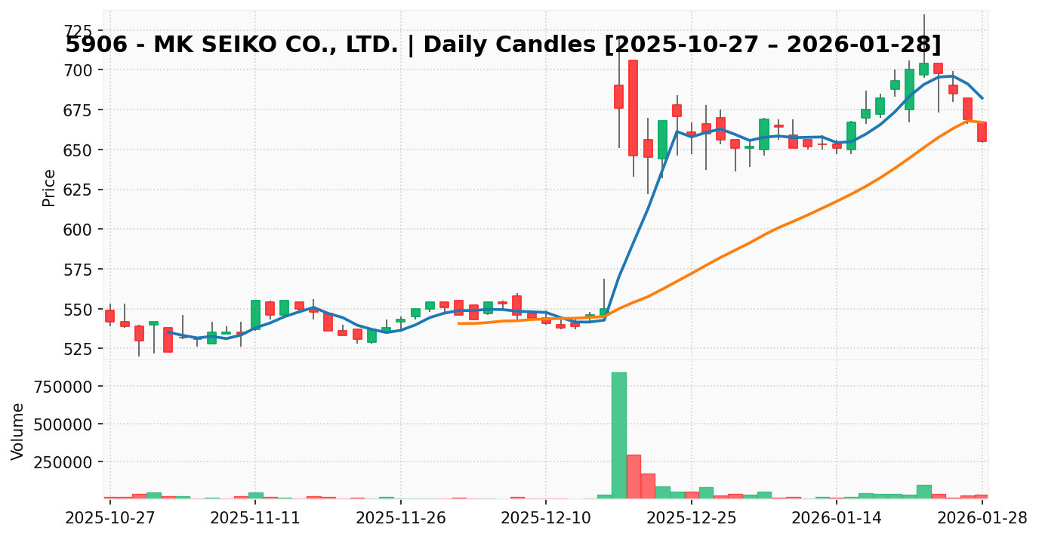The height and width of the screenshot is (537, 1039).
Task: Select the 2025-12-10 date axis label
Action: pyautogui.click(x=546, y=519)
